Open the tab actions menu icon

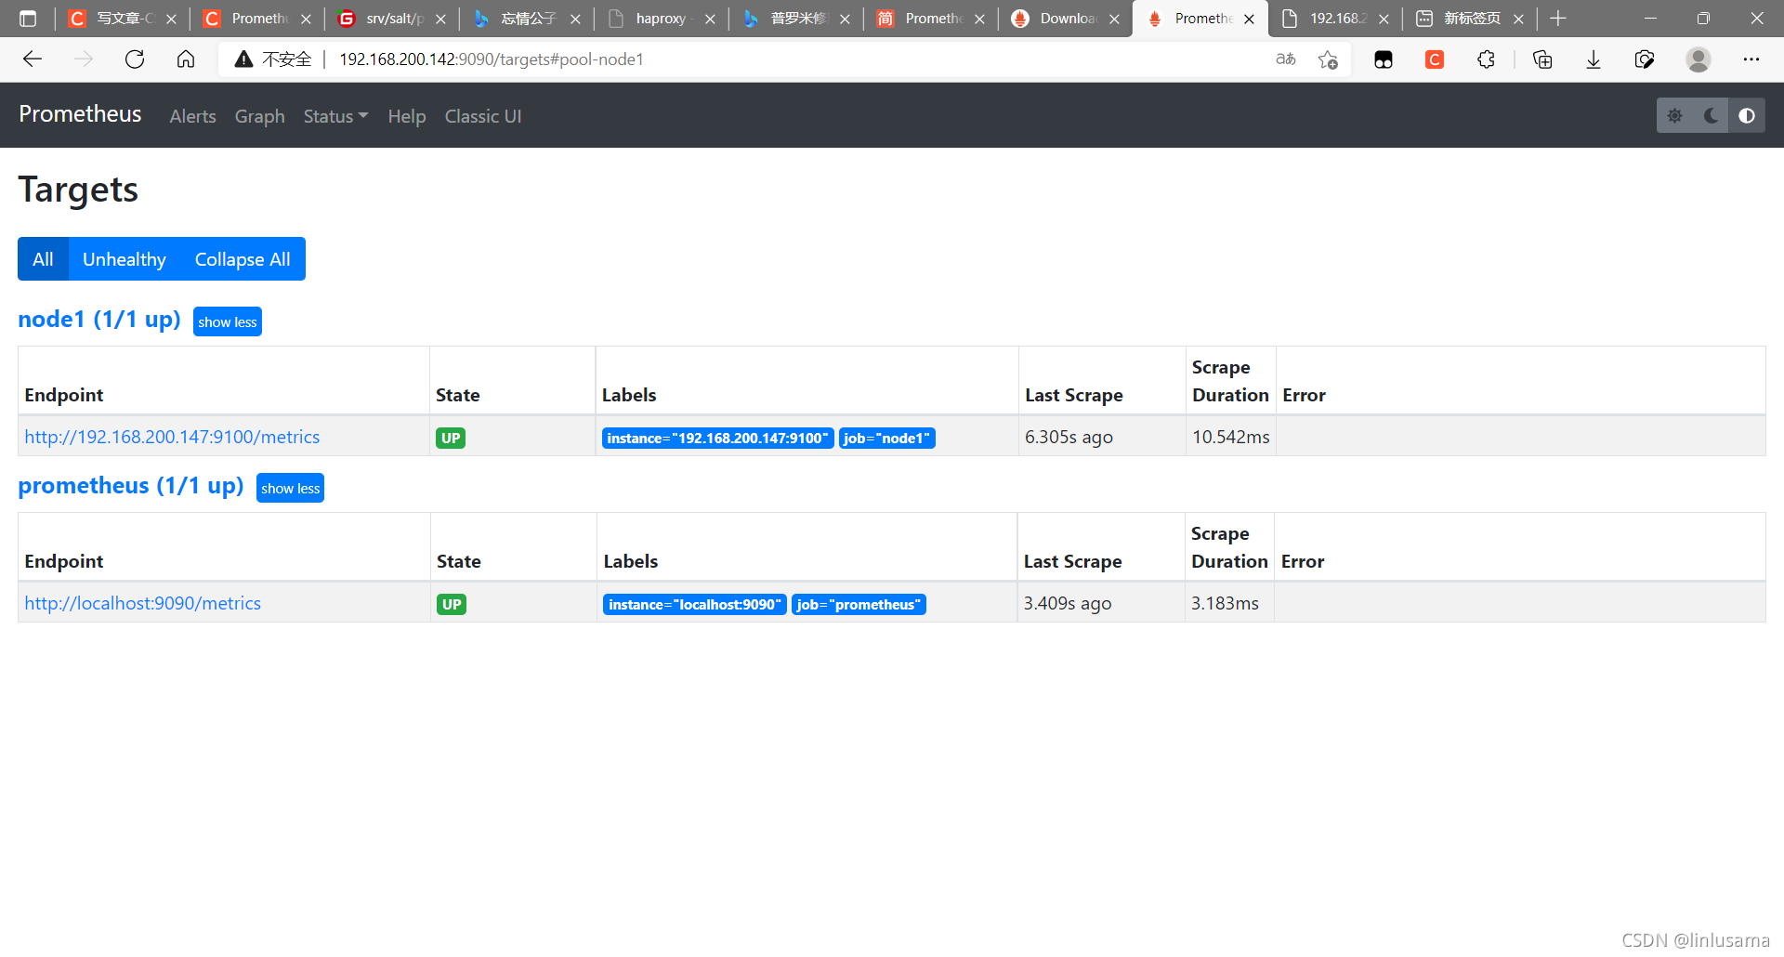pos(28,19)
